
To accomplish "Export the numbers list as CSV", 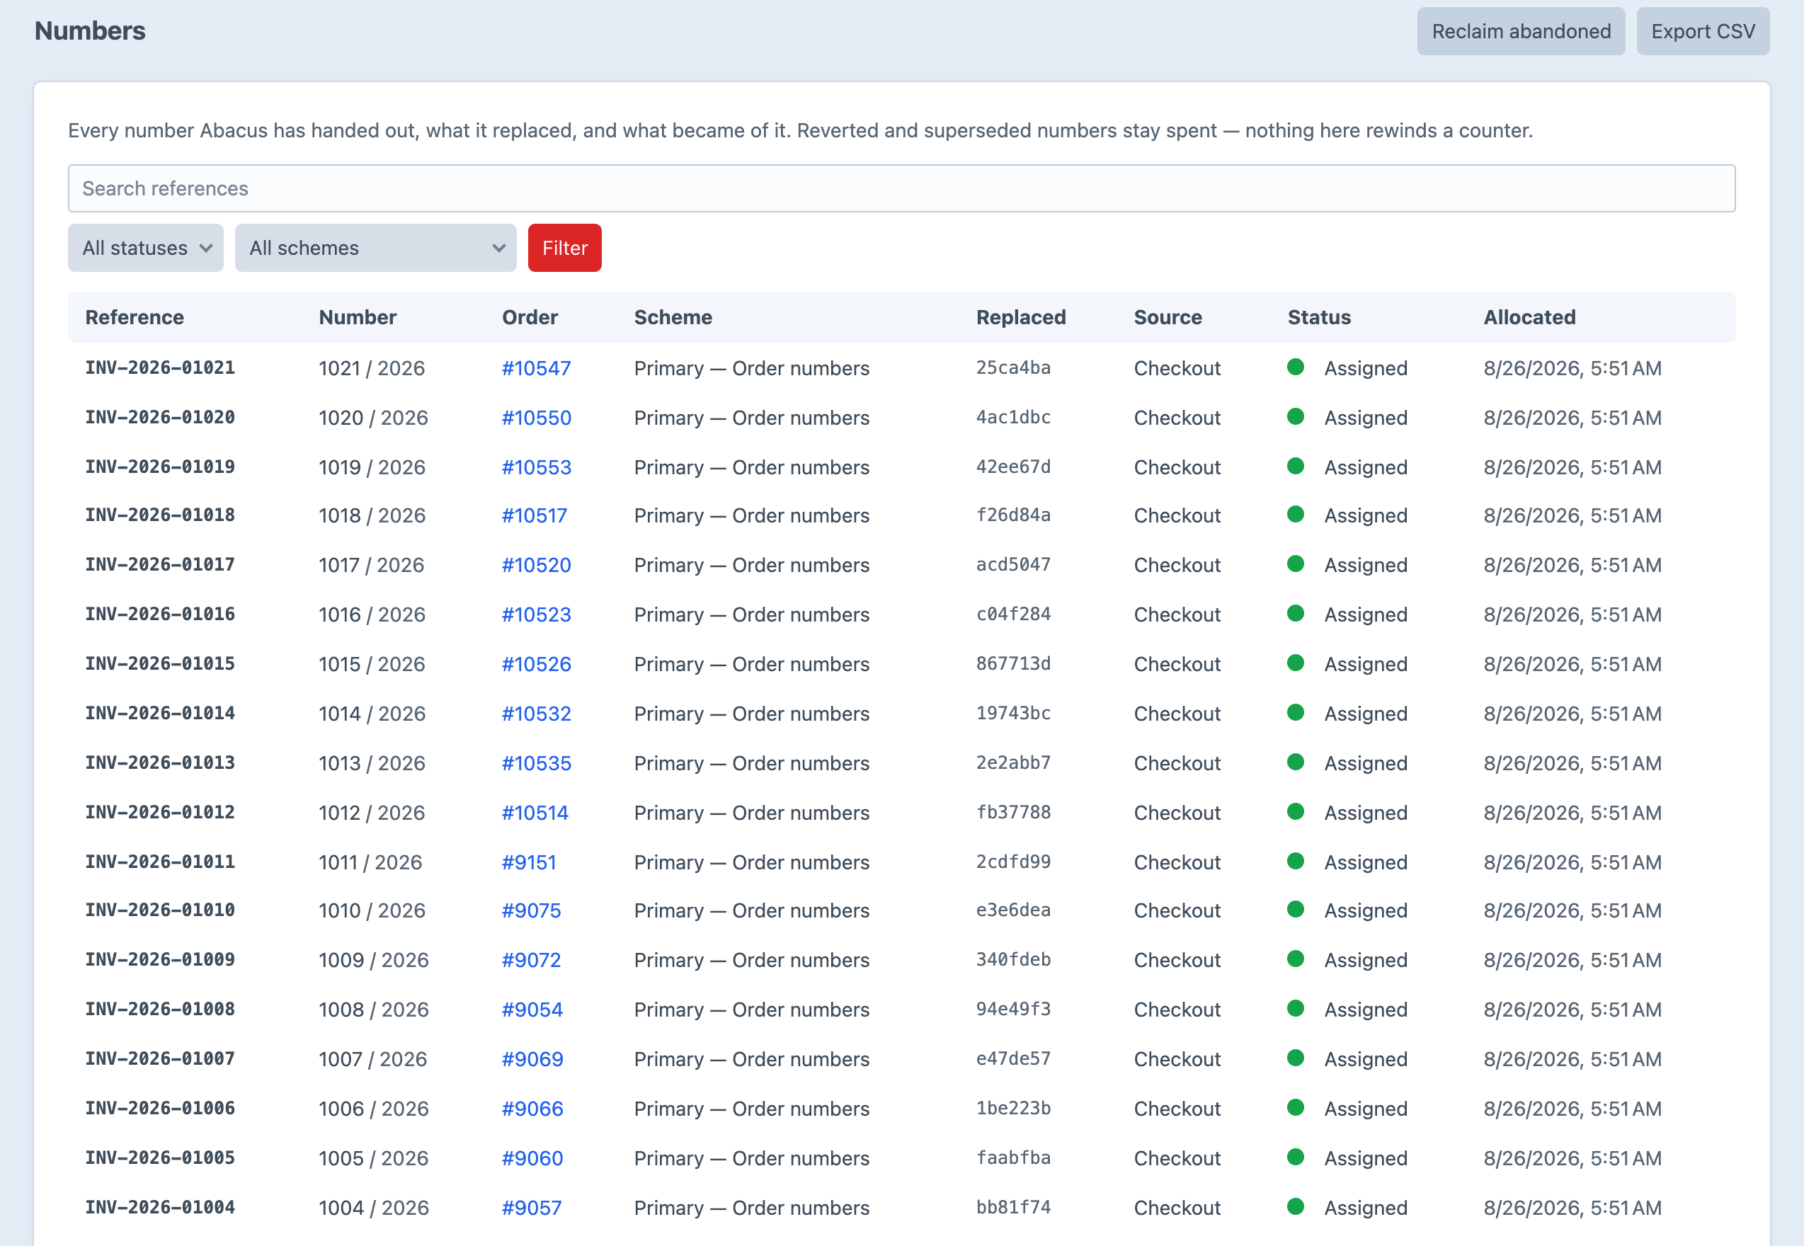I will pyautogui.click(x=1703, y=31).
